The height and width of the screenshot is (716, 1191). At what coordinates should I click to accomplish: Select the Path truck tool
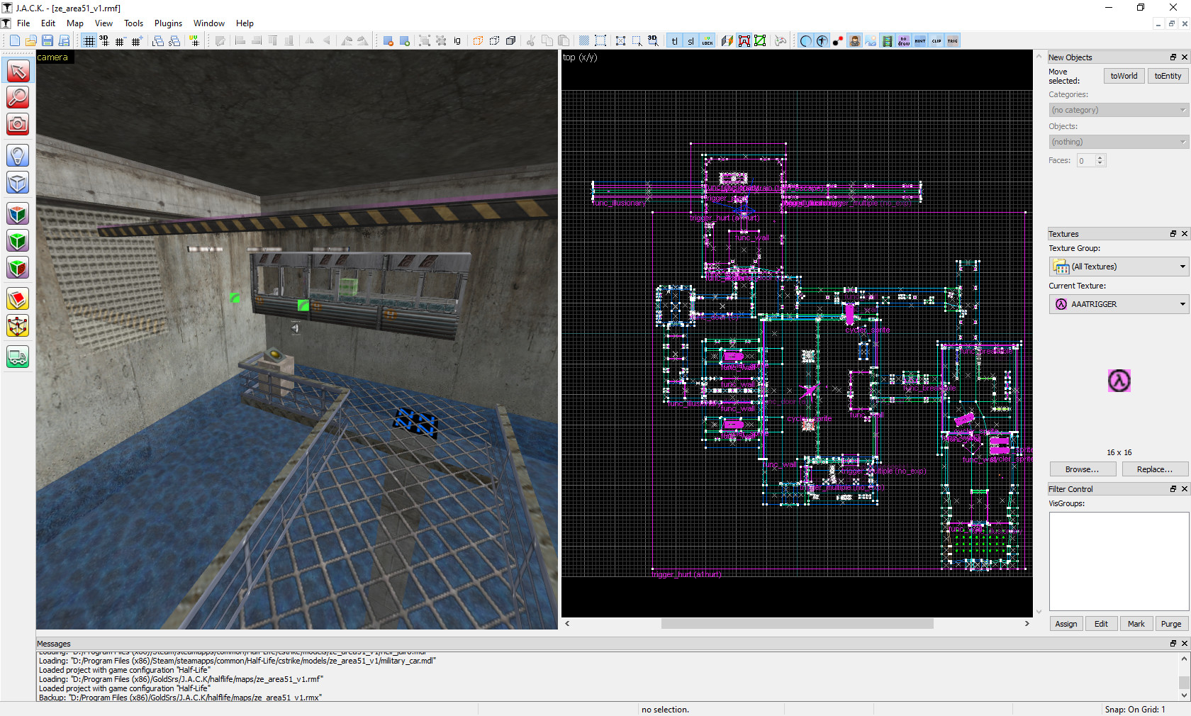pos(18,357)
